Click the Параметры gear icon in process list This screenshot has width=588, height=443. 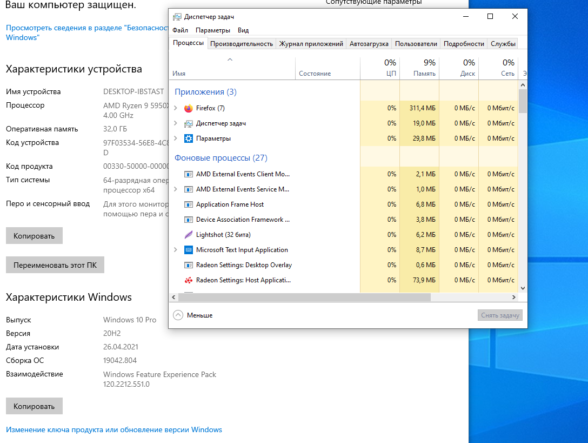point(188,138)
